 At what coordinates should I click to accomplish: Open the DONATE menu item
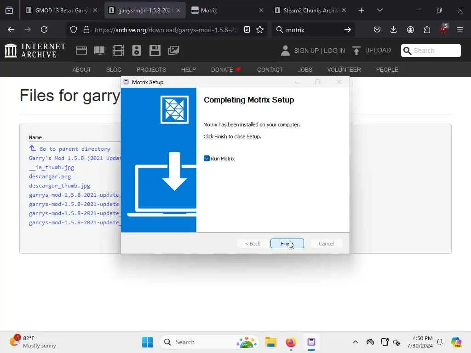click(x=226, y=70)
